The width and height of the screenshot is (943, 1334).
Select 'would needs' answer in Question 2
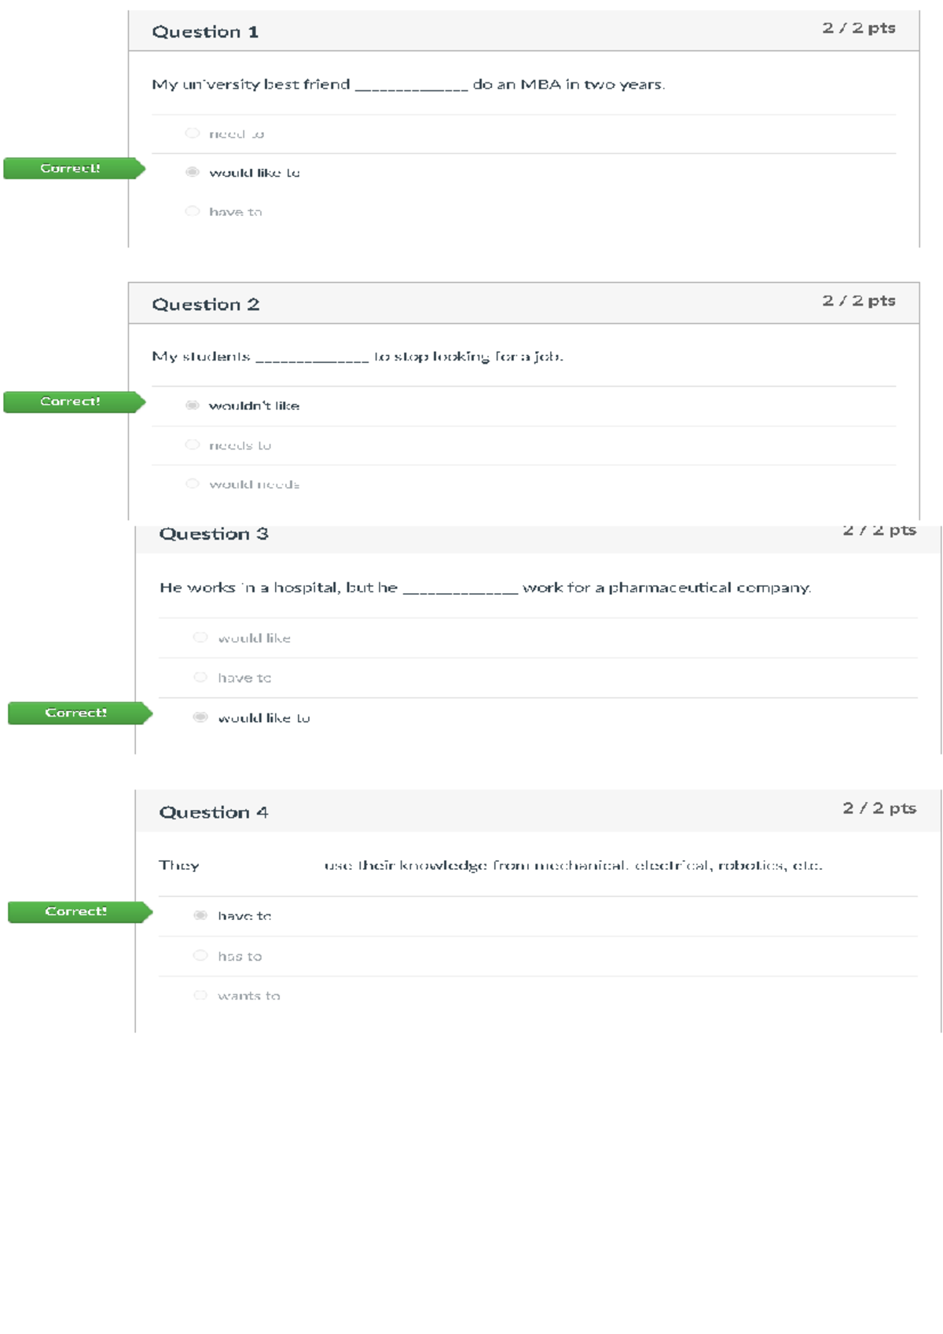pyautogui.click(x=193, y=484)
